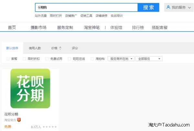Check the 免费试用 filter checkbox
Screen dimensions: 194x131
[47, 59]
